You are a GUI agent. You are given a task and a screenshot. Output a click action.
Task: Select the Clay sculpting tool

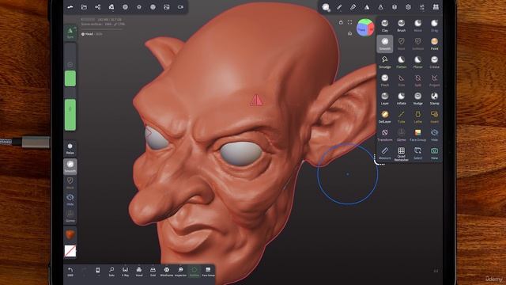(385, 25)
